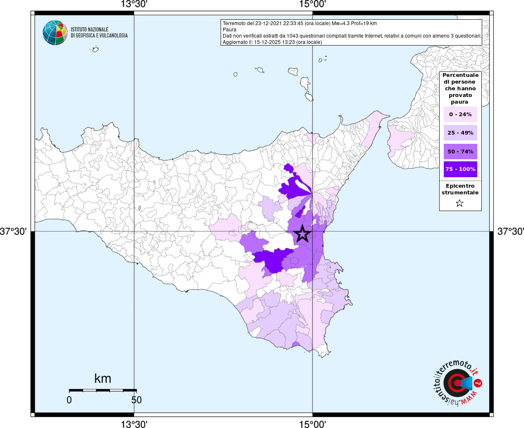524x428 pixels.
Task: Click the 'Istituto Nazionale di Geofisica e Vulcanologia' text
Action: tap(99, 33)
